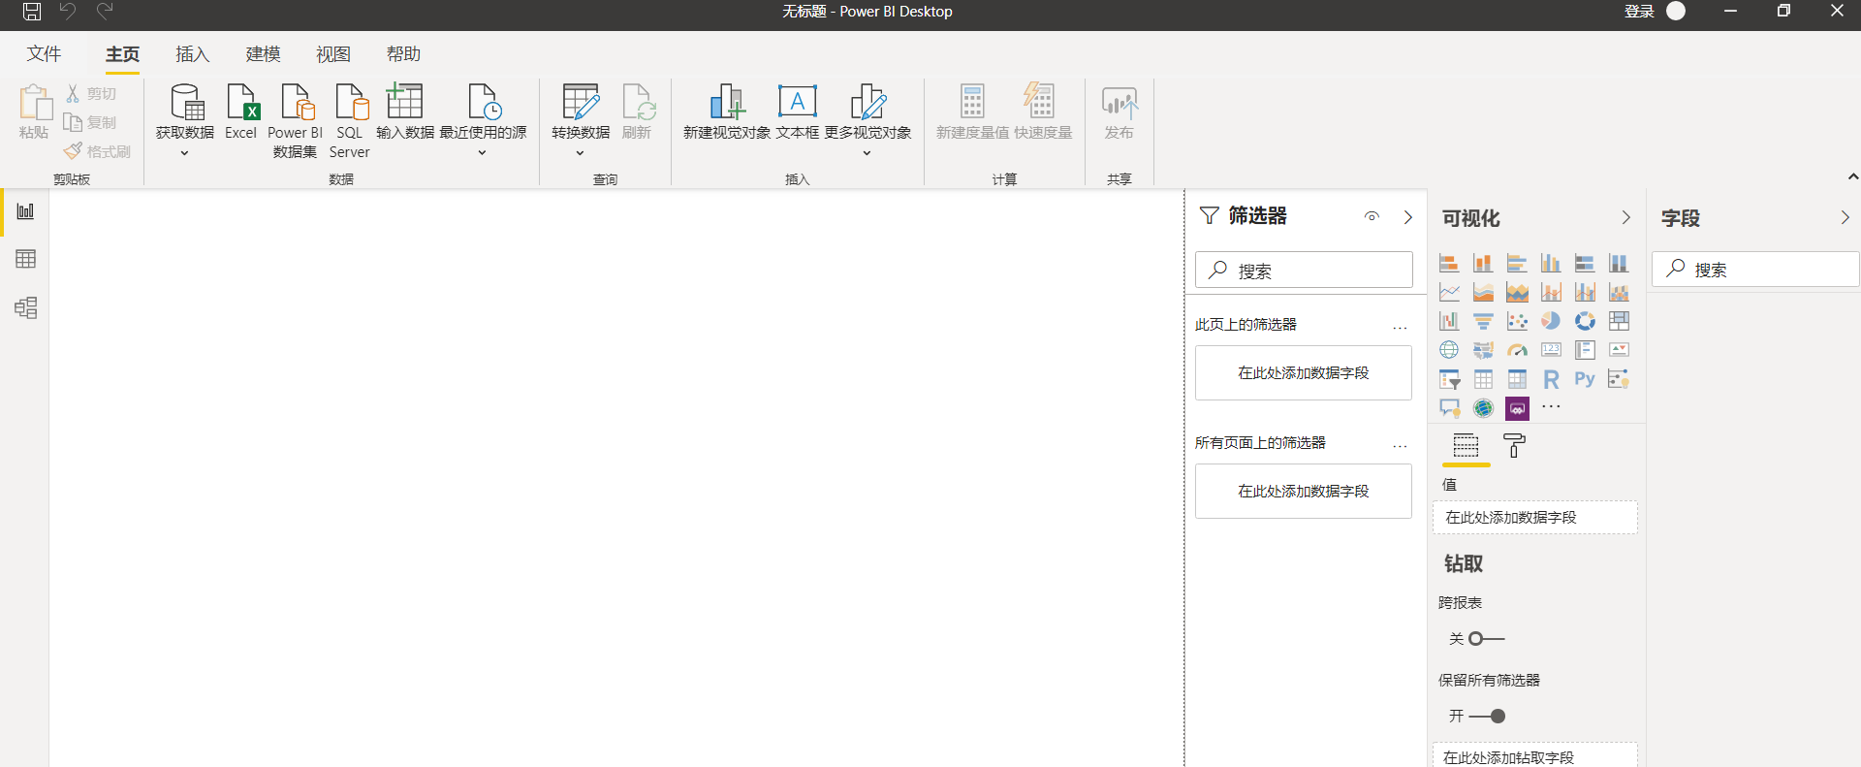This screenshot has height=767, width=1861.
Task: Select the key influencers visual
Action: [x=1619, y=379]
